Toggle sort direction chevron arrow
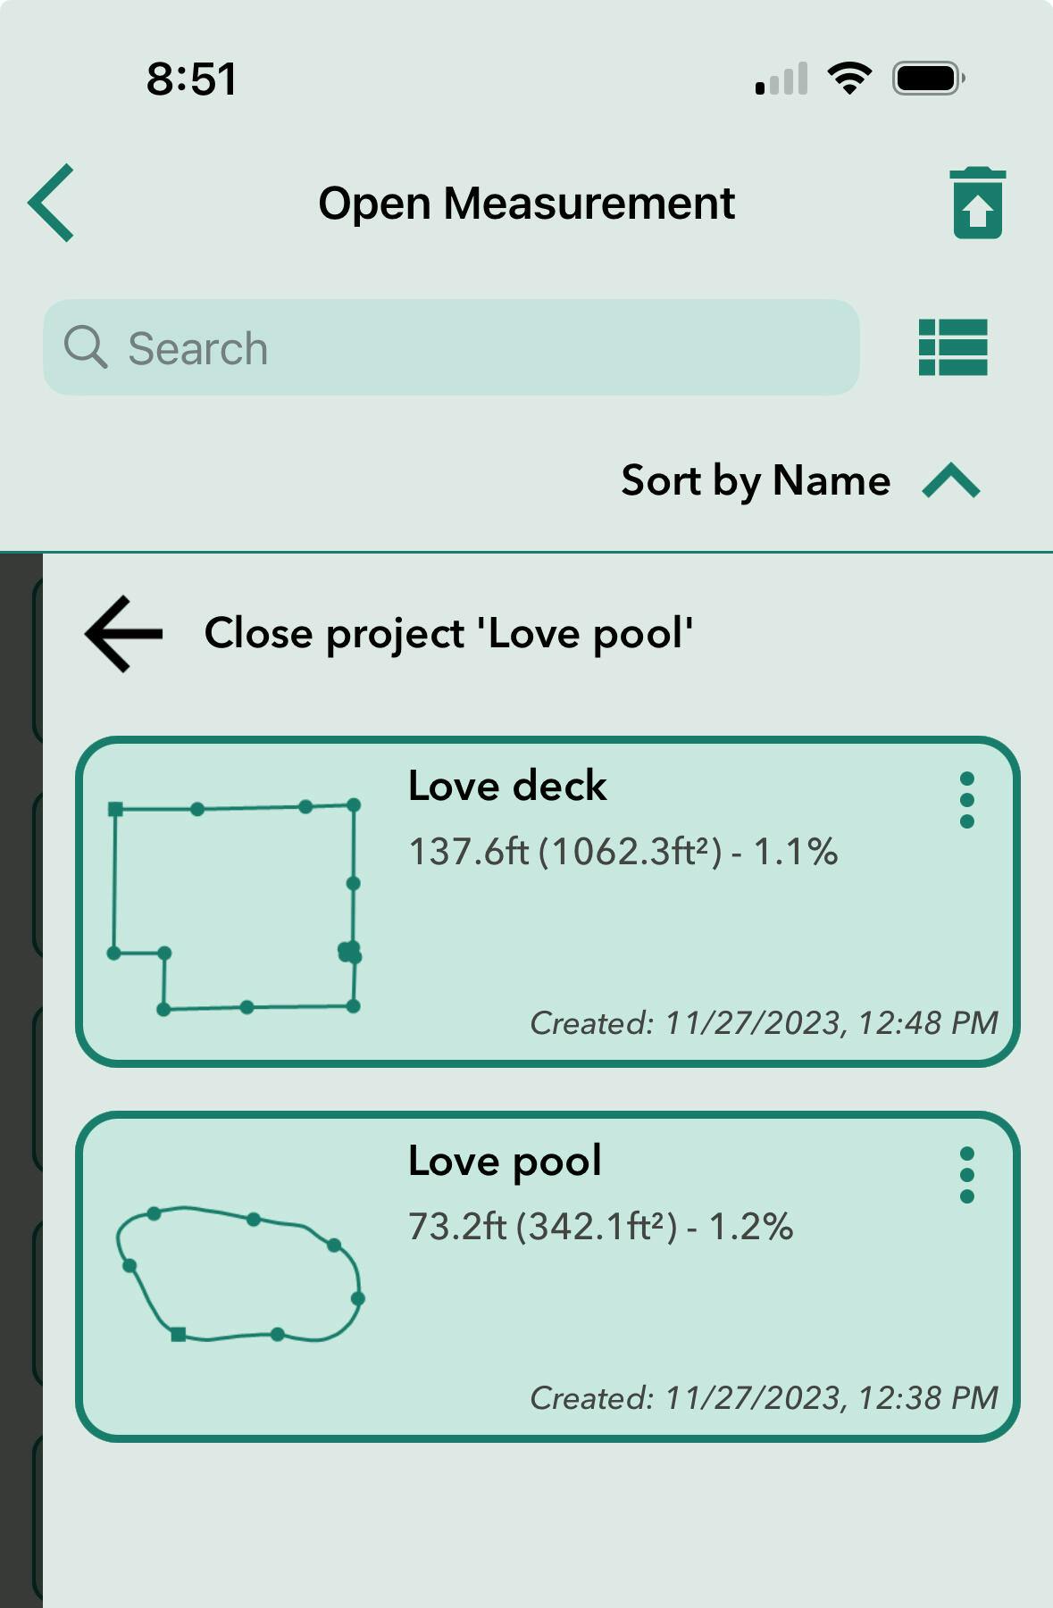Image resolution: width=1053 pixels, height=1608 pixels. tap(951, 481)
